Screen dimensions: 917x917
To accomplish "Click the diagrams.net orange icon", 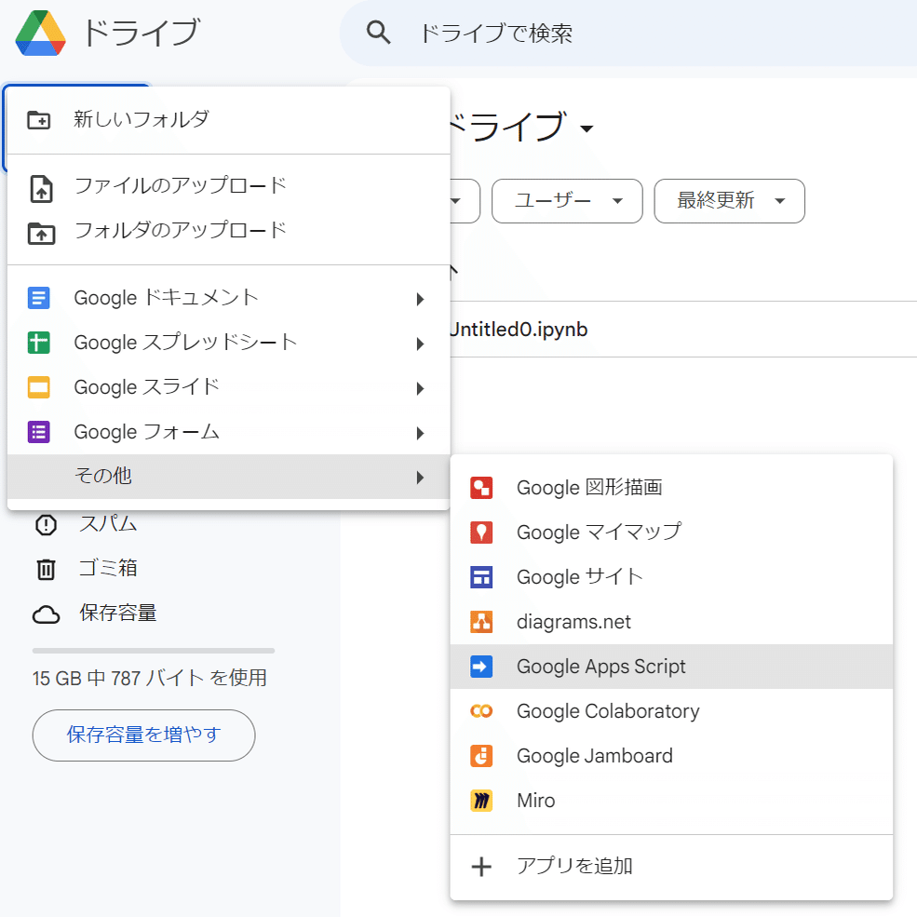I will point(481,622).
